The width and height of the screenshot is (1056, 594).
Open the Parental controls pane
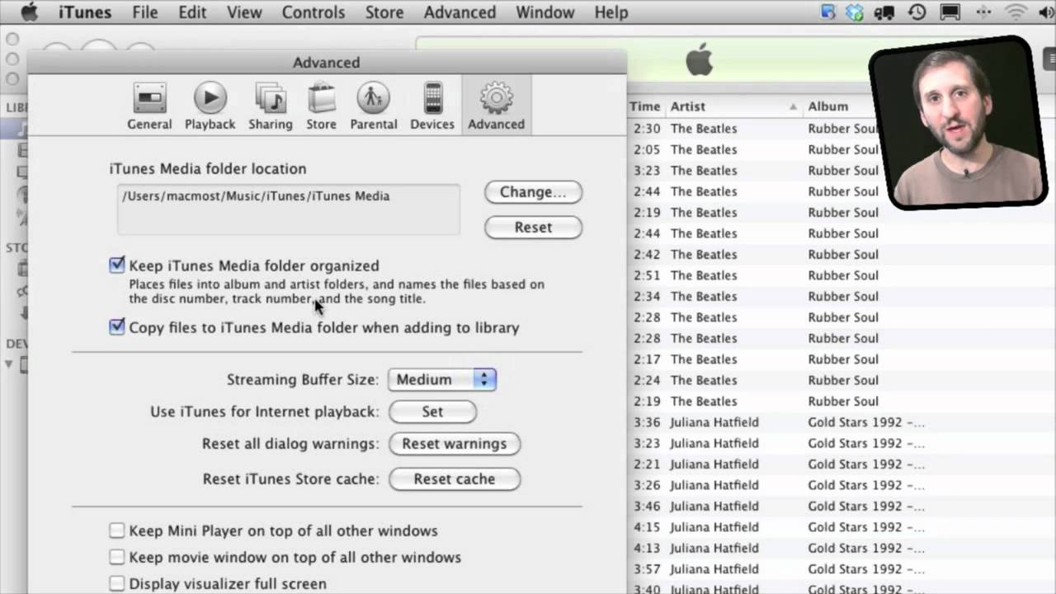pos(373,106)
